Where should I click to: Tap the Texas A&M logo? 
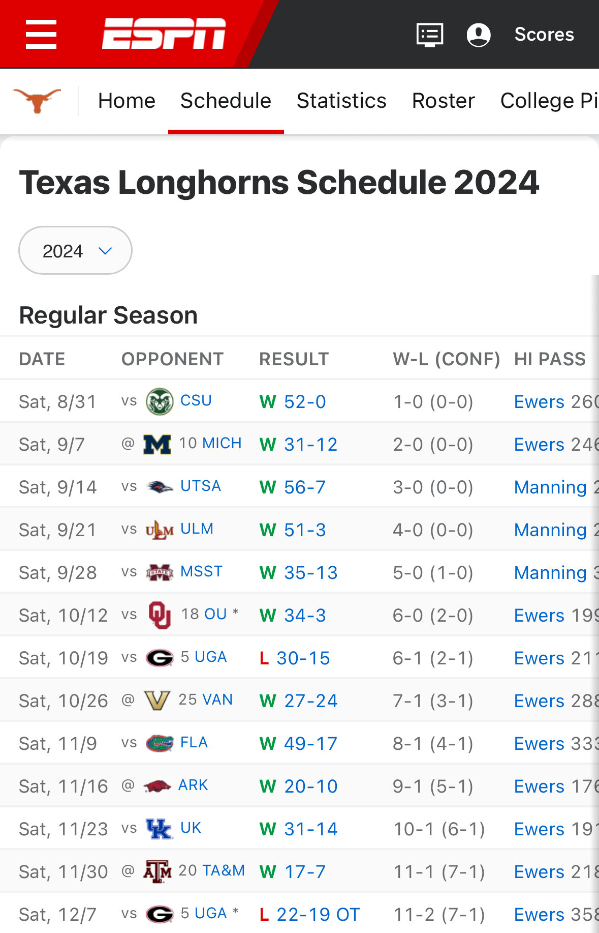pos(157,871)
